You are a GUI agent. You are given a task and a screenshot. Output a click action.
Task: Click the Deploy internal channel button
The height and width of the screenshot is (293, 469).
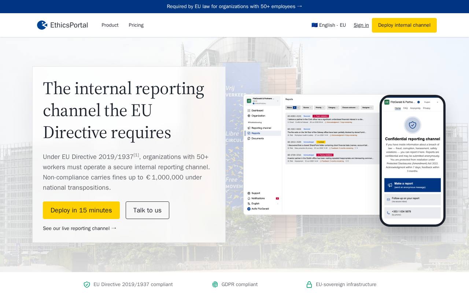[404, 25]
